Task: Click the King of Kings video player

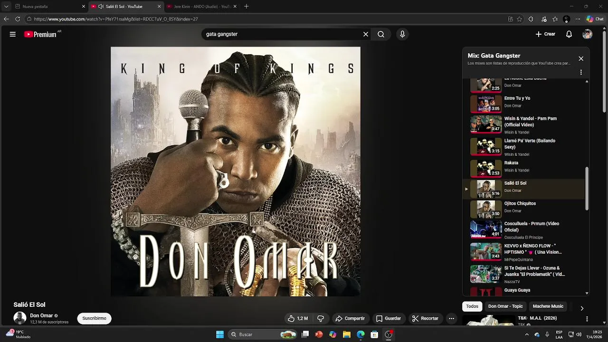Action: point(236,171)
